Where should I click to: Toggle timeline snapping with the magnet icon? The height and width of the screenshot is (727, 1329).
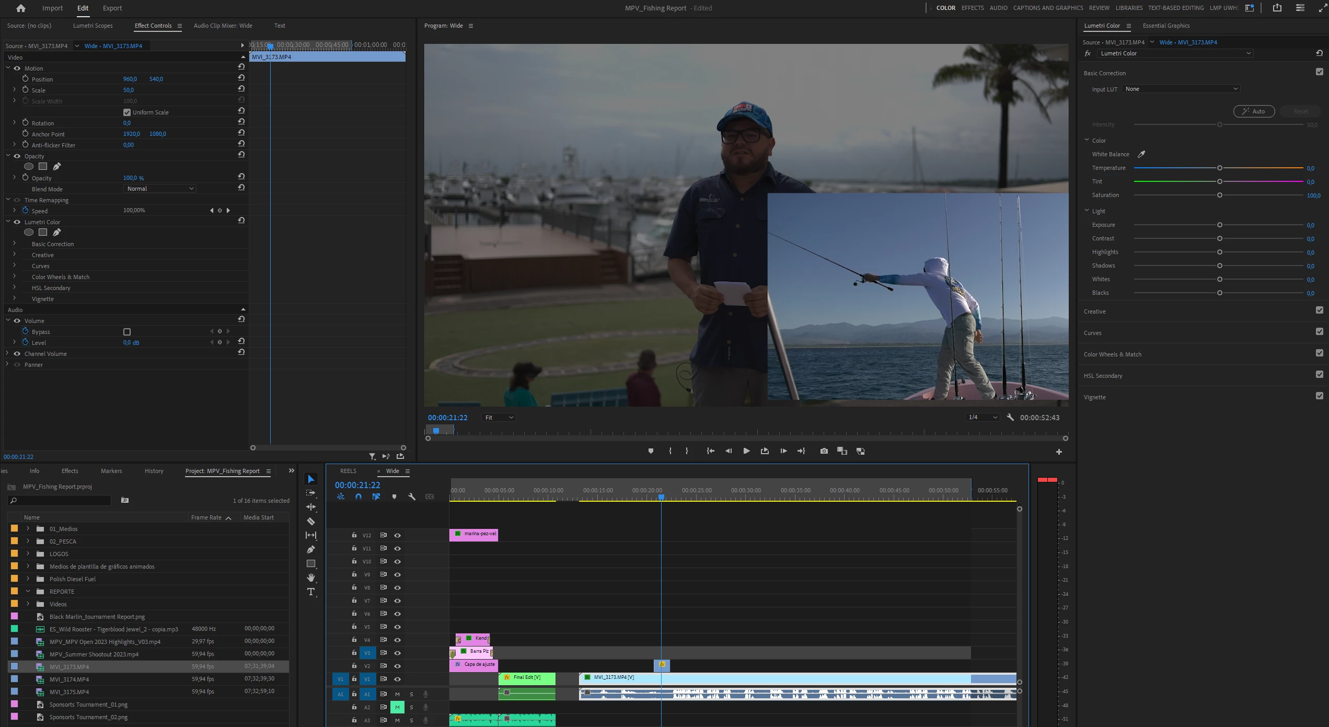click(x=359, y=497)
